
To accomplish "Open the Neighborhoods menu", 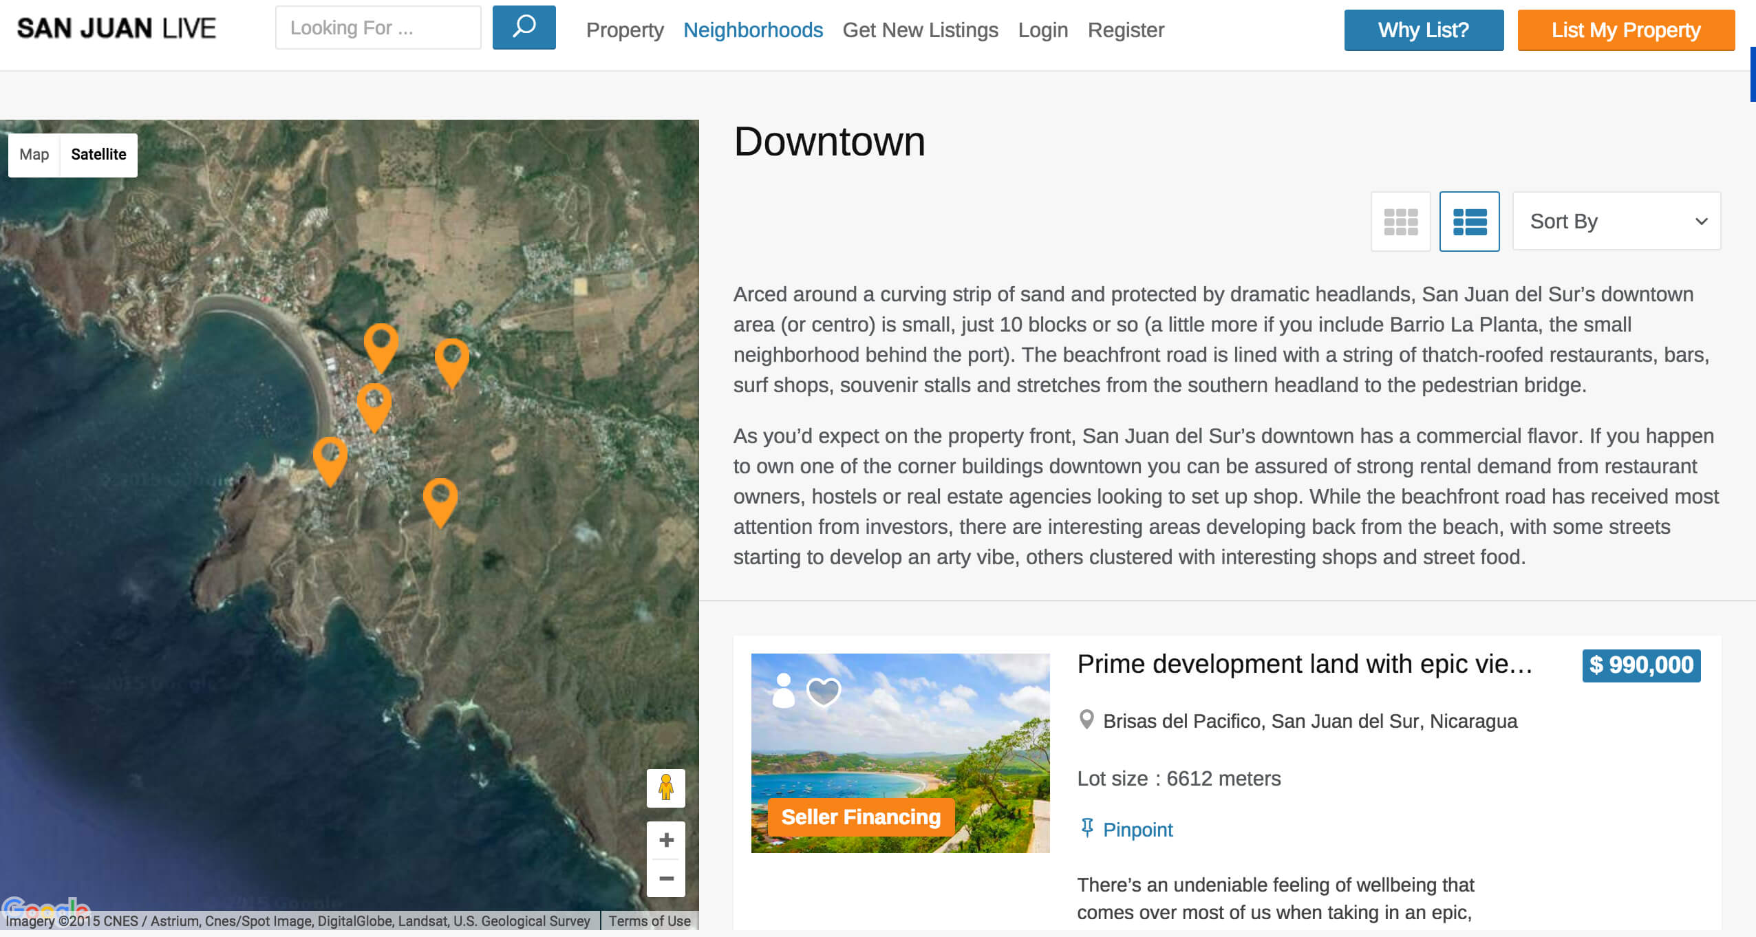I will click(753, 30).
